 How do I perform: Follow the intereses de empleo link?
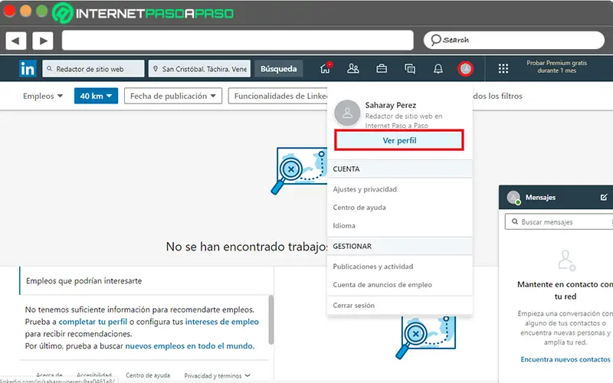(x=222, y=322)
